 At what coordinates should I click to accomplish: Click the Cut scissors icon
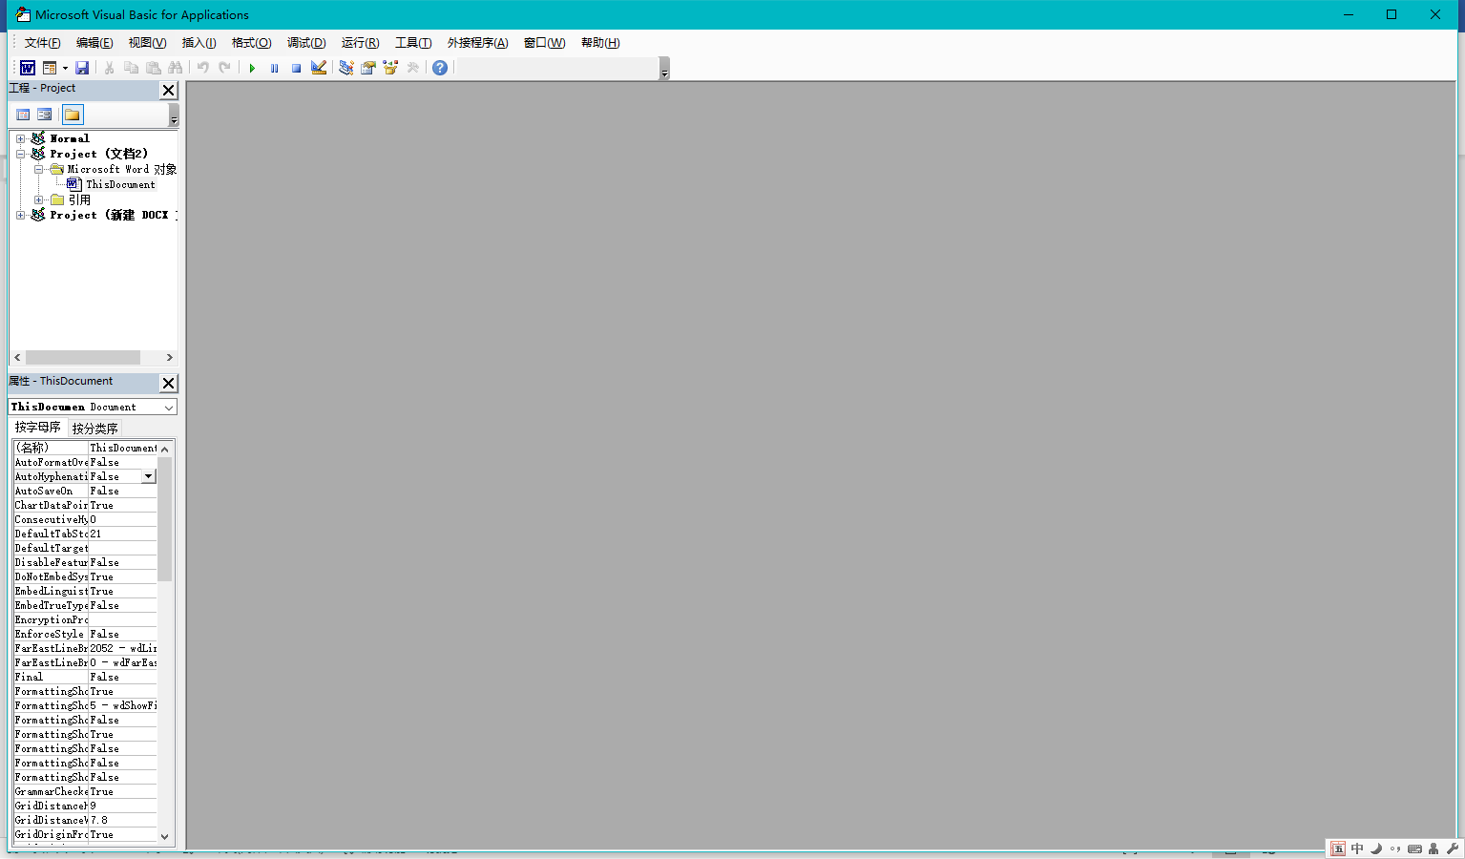coord(109,68)
